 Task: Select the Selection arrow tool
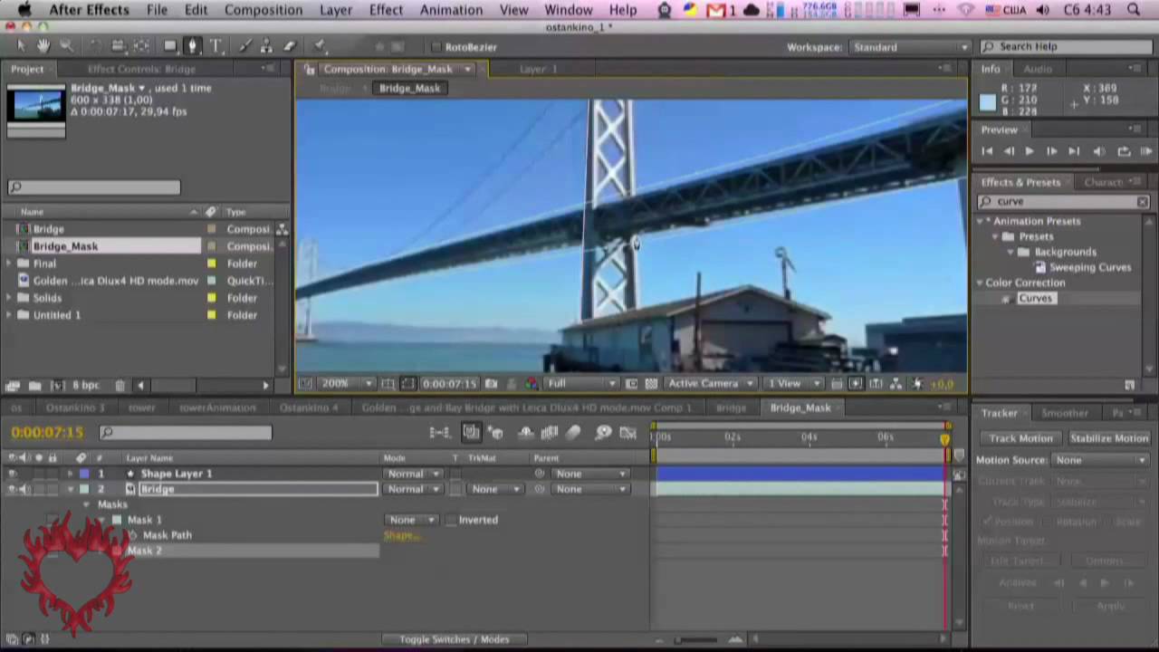click(22, 46)
